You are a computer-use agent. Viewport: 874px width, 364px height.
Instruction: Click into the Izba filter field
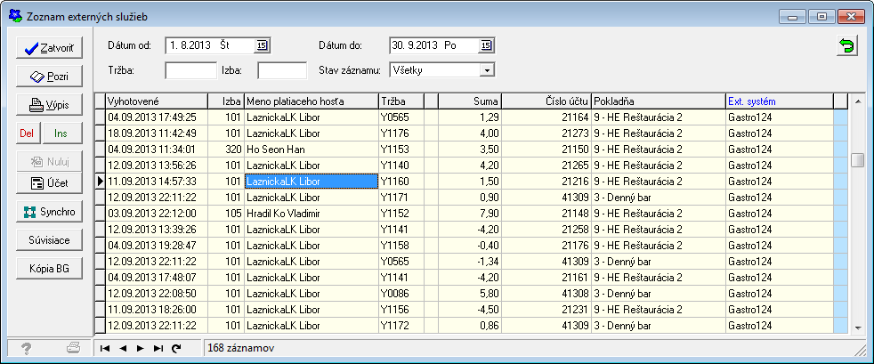pyautogui.click(x=281, y=70)
